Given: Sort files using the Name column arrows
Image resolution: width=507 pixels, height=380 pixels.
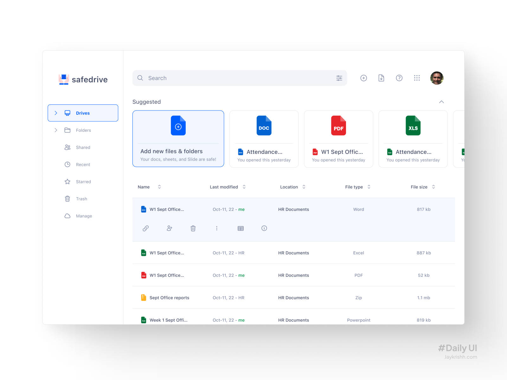Looking at the screenshot, I should 159,187.
